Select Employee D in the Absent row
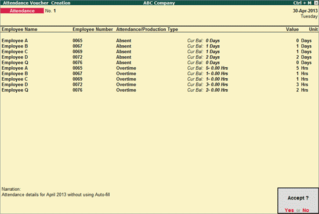The height and width of the screenshot is (214, 319). (14, 57)
